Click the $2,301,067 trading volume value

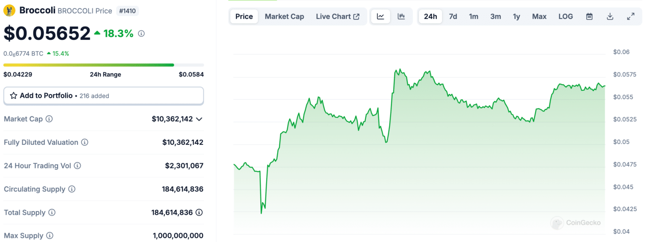[x=184, y=166]
